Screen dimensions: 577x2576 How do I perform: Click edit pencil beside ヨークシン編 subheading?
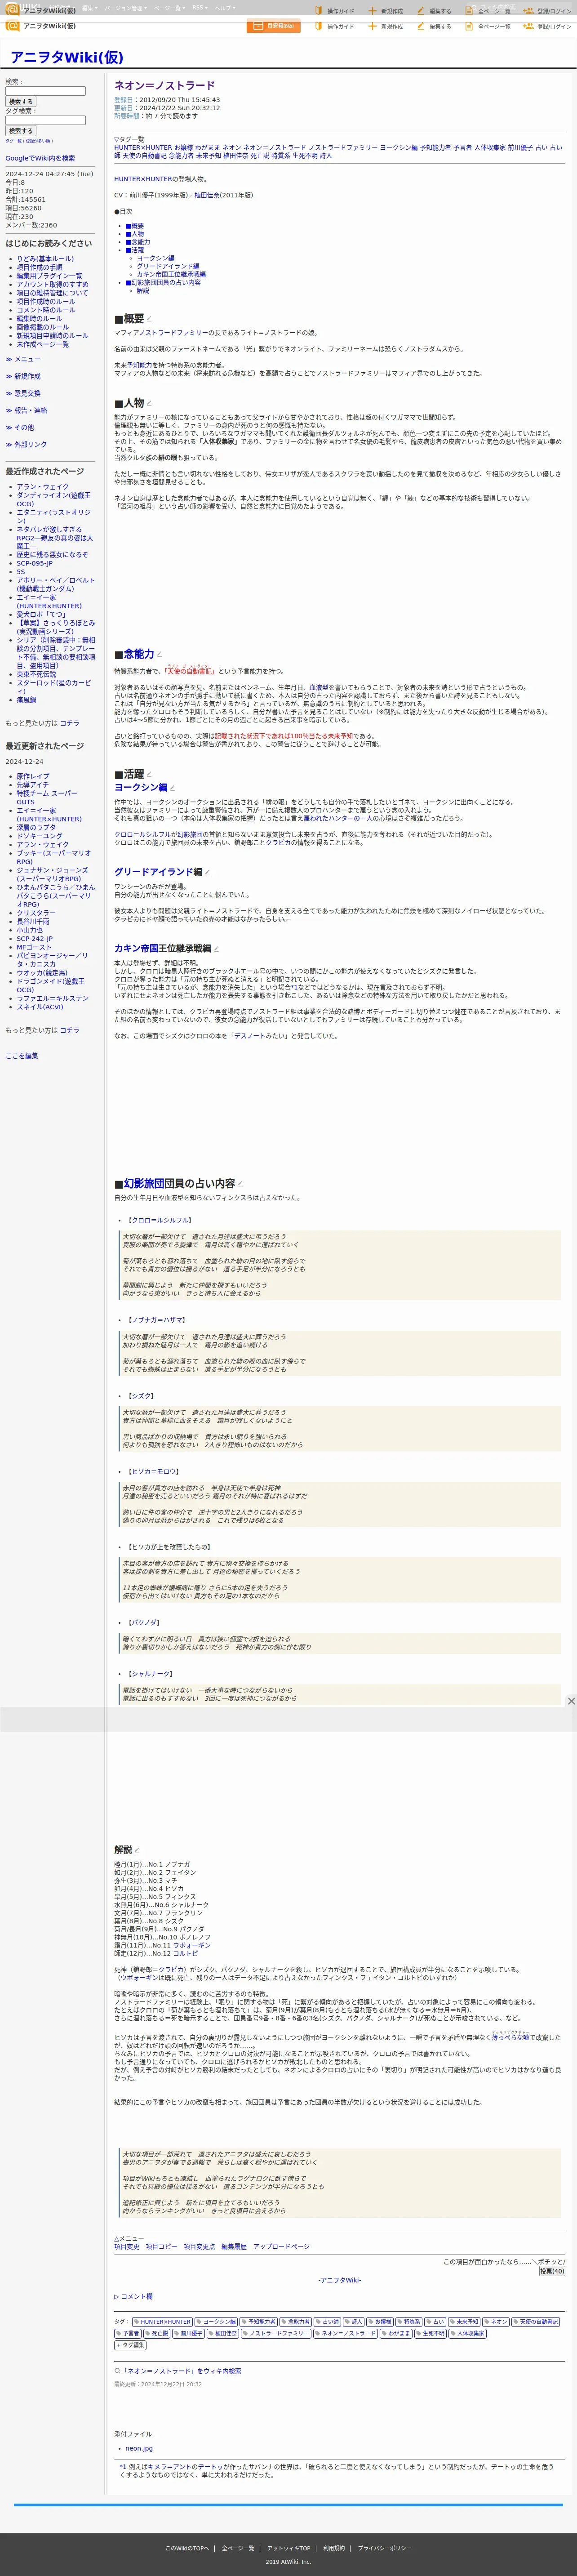[172, 788]
